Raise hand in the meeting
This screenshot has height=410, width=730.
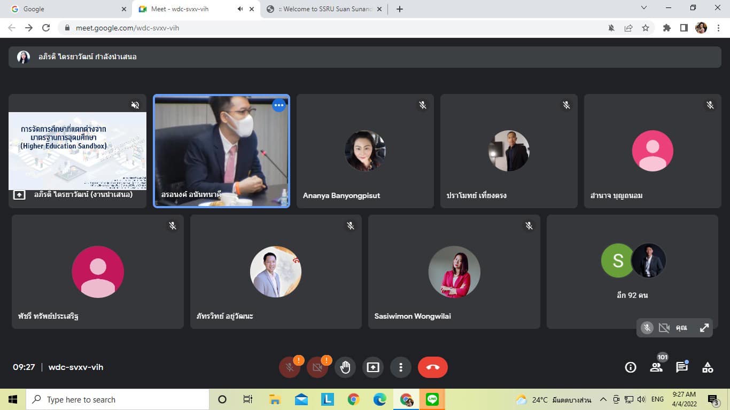point(345,367)
